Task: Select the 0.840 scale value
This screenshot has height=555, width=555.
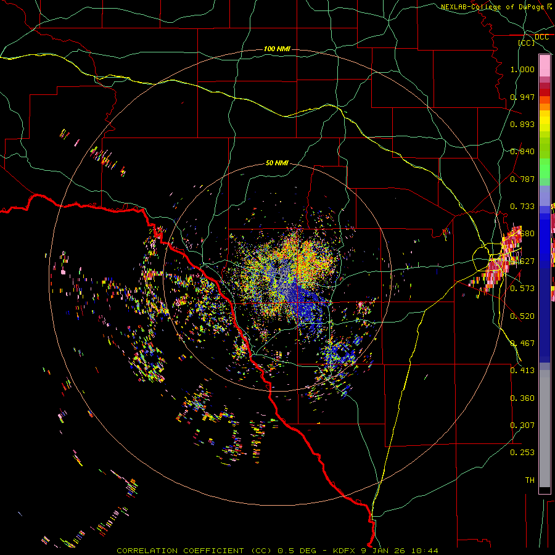Action: [x=522, y=152]
